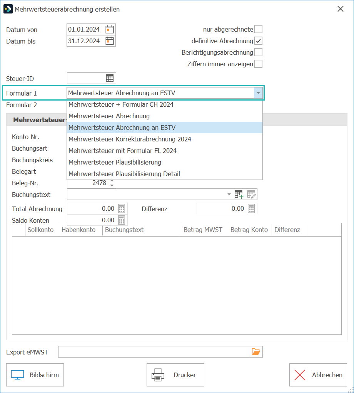
Task: Select 'Mehrwertsteuer Plausibilisierung' option
Action: (164, 162)
